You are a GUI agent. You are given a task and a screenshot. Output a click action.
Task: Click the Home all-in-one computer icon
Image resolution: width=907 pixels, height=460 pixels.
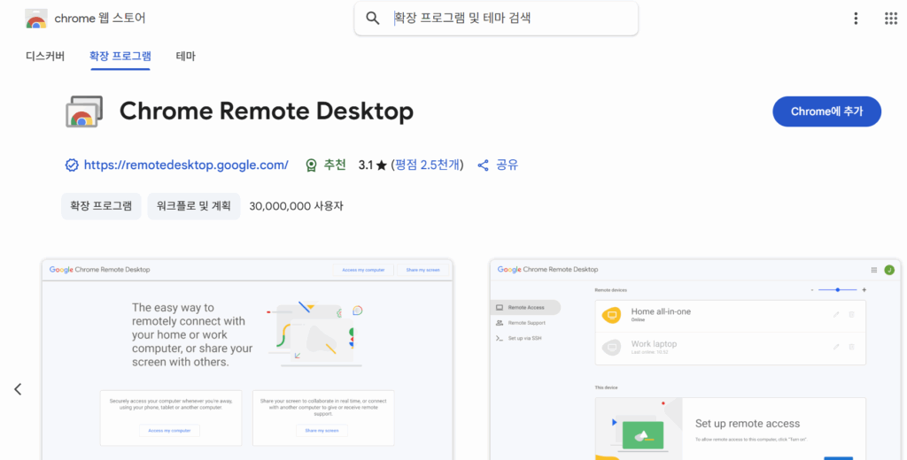pos(611,316)
